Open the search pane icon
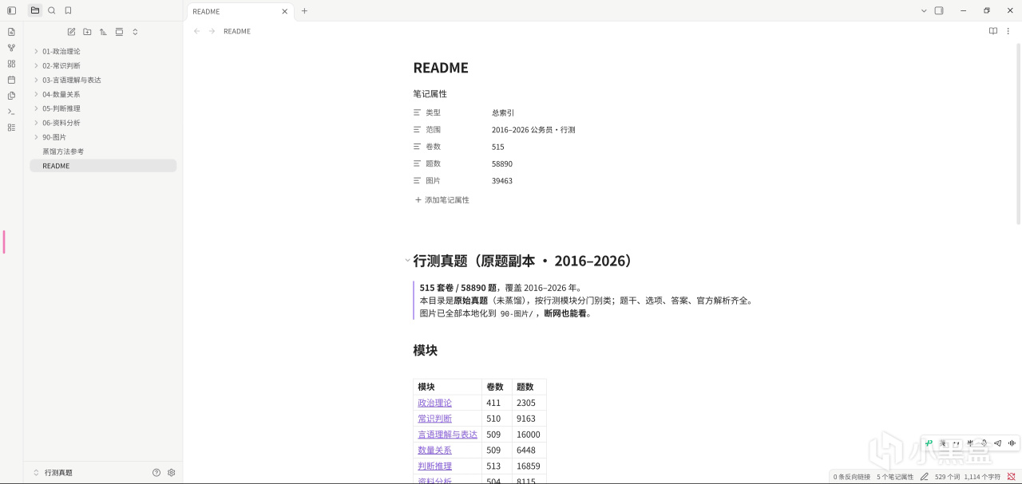Image resolution: width=1022 pixels, height=484 pixels. (52, 10)
